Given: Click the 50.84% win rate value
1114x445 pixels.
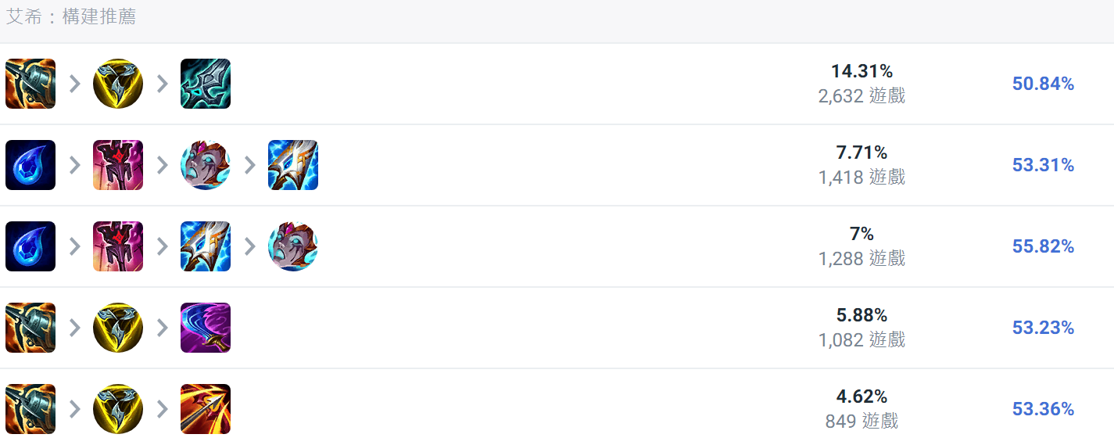Looking at the screenshot, I should 1043,84.
